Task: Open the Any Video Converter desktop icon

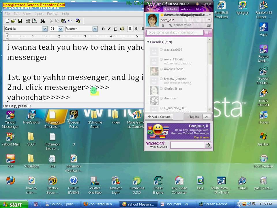Action: click(179, 185)
